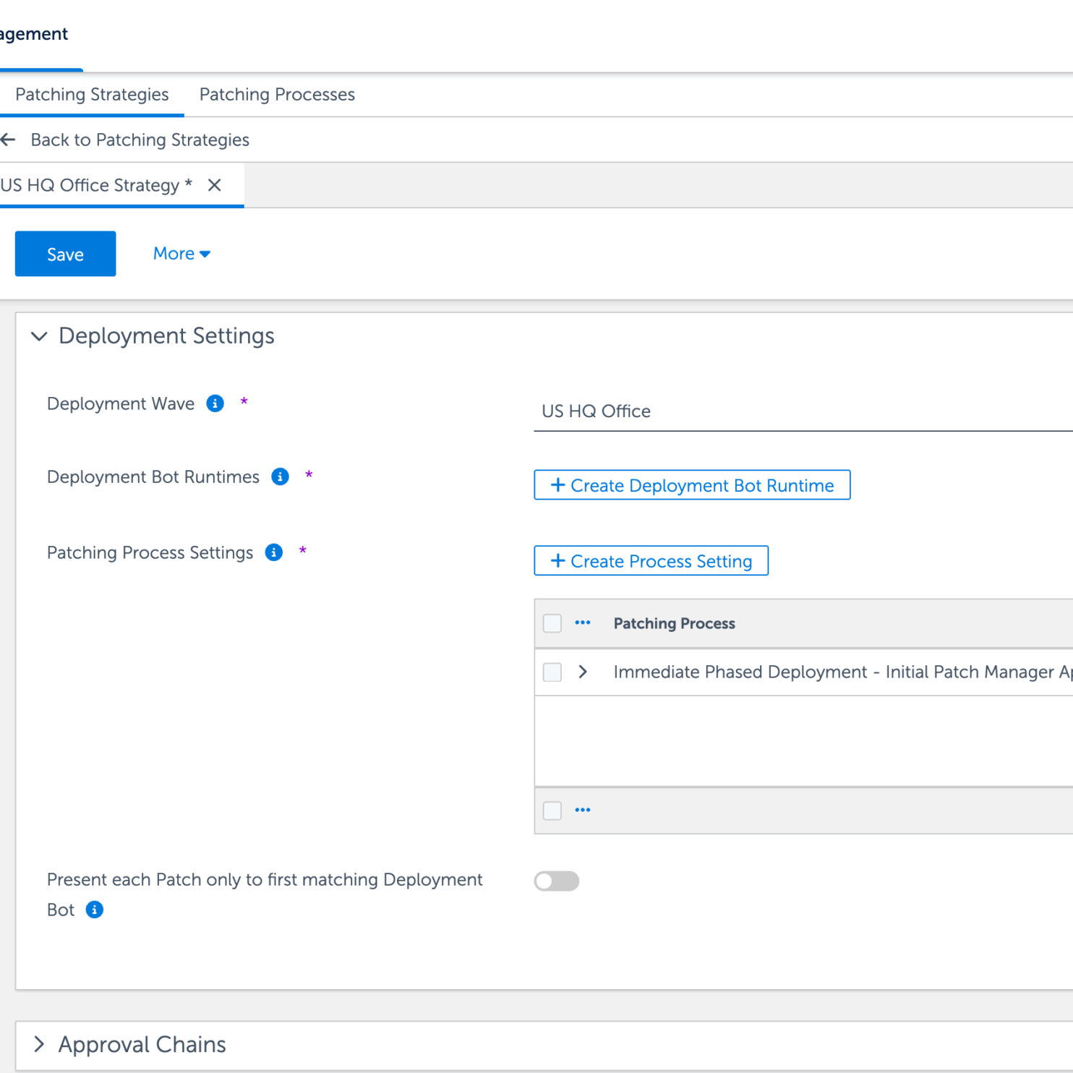Switch to the Patching Processes tab
The image size is (1073, 1073).
click(277, 95)
